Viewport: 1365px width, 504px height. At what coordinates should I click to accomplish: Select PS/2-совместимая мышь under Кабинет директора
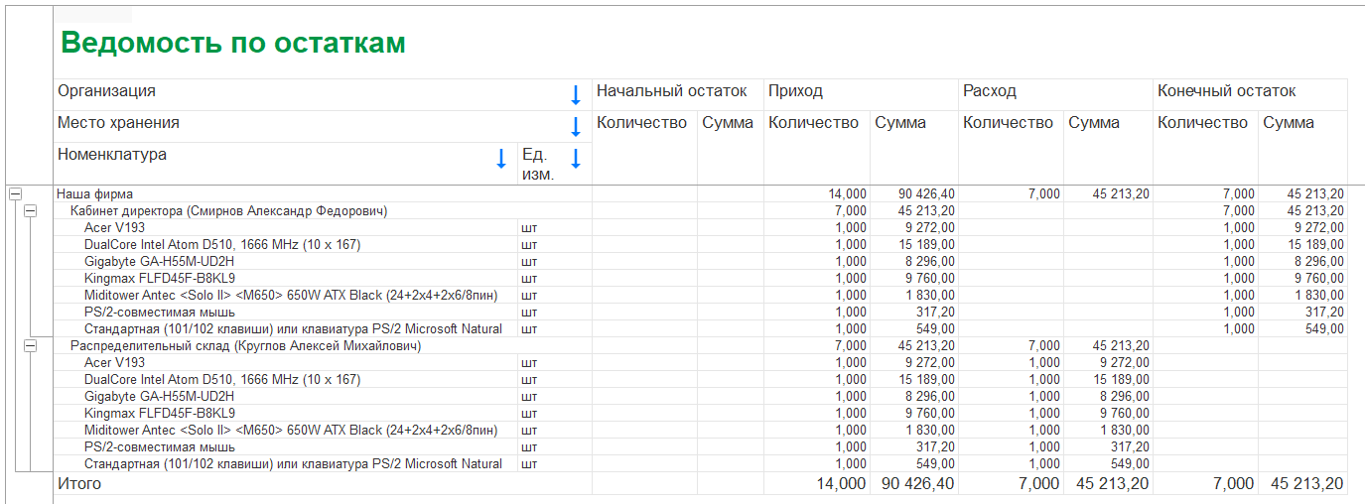pyautogui.click(x=160, y=313)
